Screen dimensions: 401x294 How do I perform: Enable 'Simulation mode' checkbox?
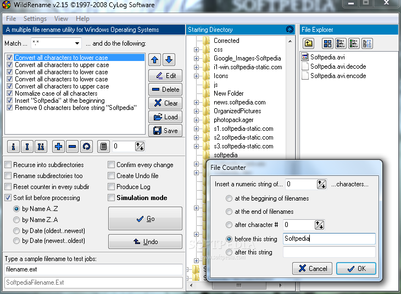(x=111, y=197)
